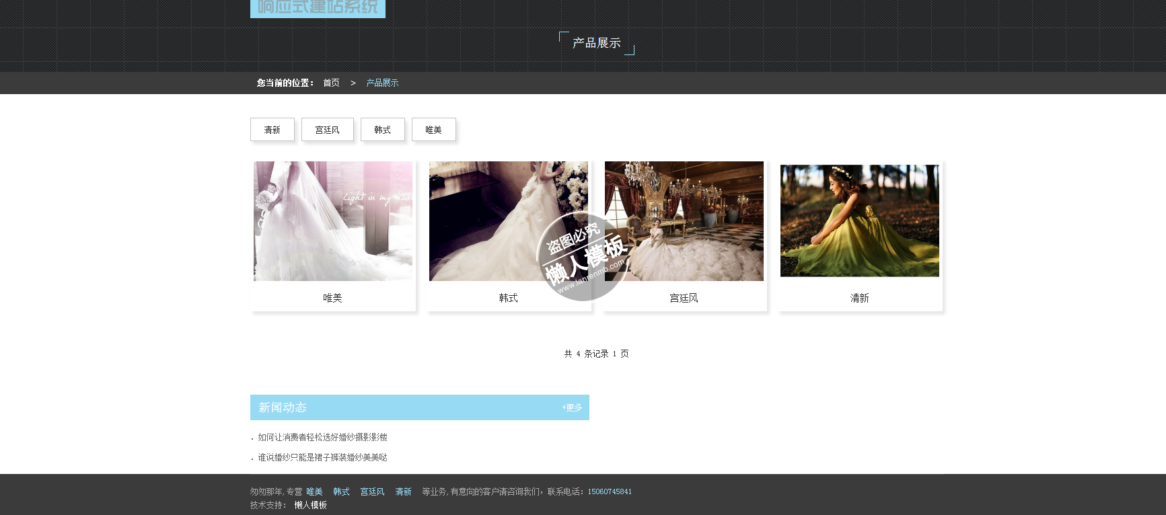Screen dimensions: 1166x515
Task: Open +更多 in the 新闻动态 header
Action: tap(572, 407)
